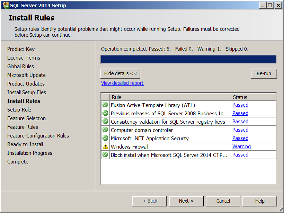284x213 pixels.
Task: Open Passed status for Consistency validation rule
Action: click(x=240, y=122)
